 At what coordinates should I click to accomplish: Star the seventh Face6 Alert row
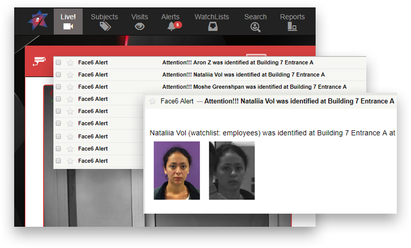pyautogui.click(x=70, y=137)
